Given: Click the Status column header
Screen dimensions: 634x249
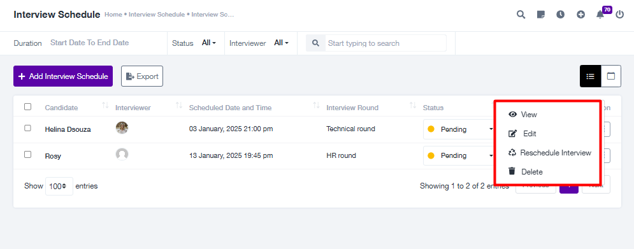Looking at the screenshot, I should (x=433, y=108).
